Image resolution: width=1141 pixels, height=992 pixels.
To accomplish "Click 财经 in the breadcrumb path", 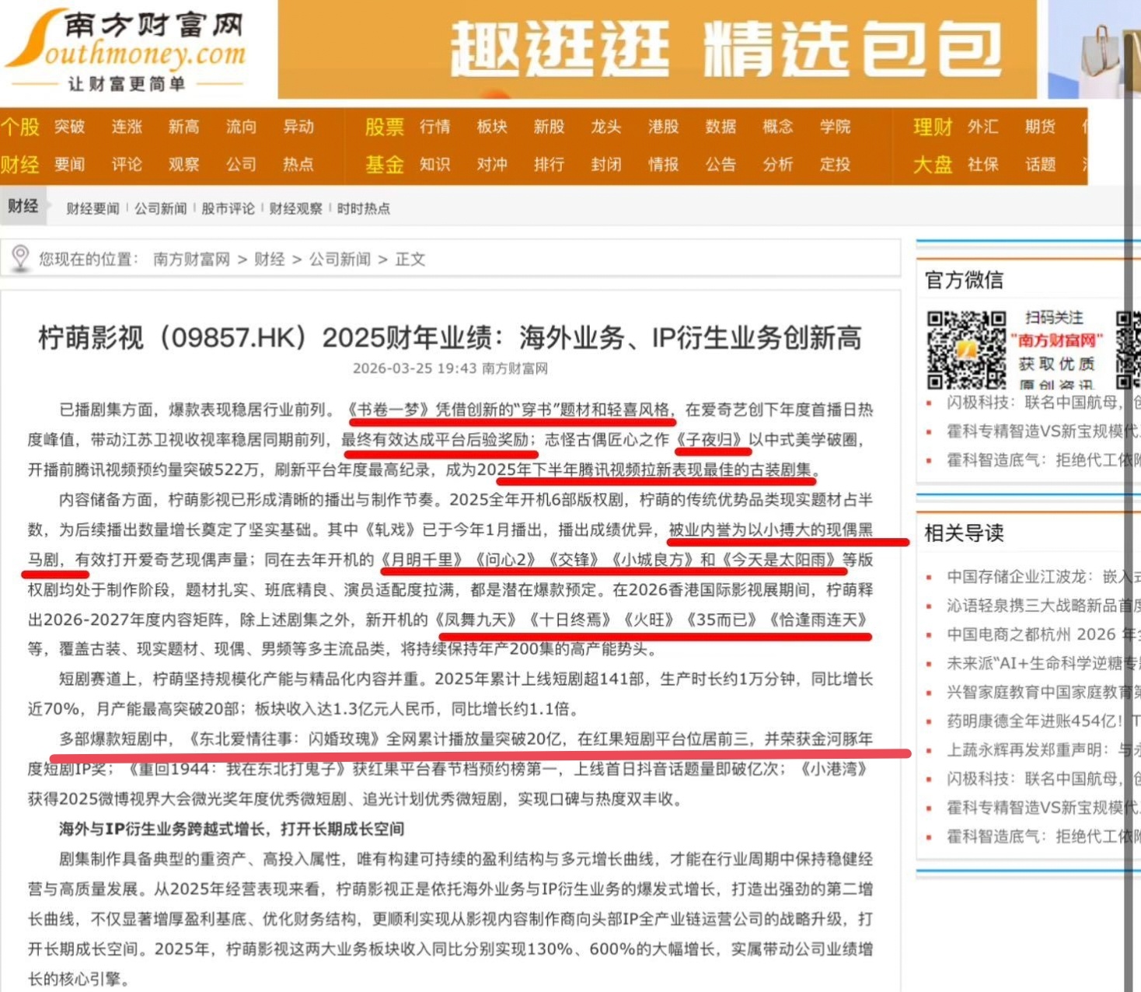I will [270, 259].
